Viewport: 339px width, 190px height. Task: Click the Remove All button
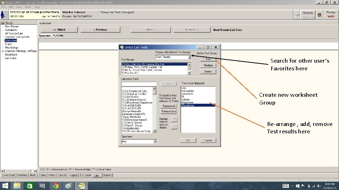pyautogui.click(x=169, y=106)
